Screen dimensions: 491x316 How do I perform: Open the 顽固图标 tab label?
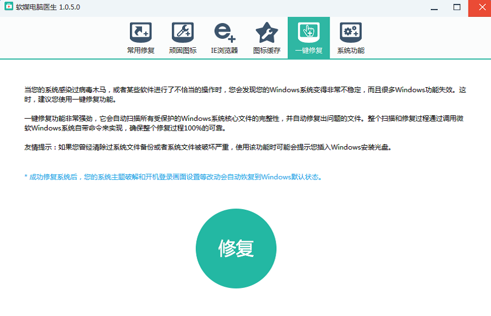(x=182, y=51)
